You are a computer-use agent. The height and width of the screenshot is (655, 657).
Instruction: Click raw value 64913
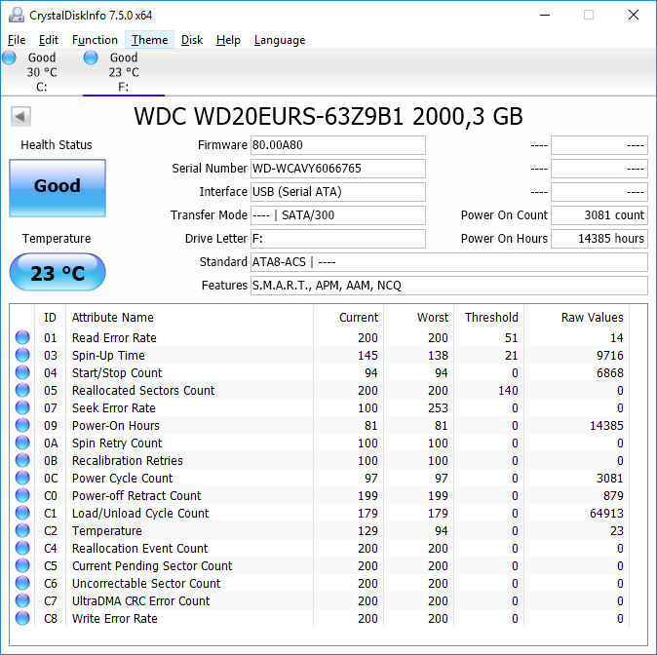606,513
